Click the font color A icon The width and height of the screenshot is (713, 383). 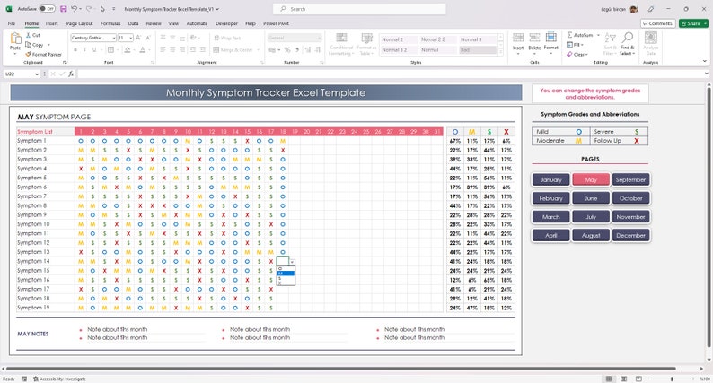pos(143,49)
